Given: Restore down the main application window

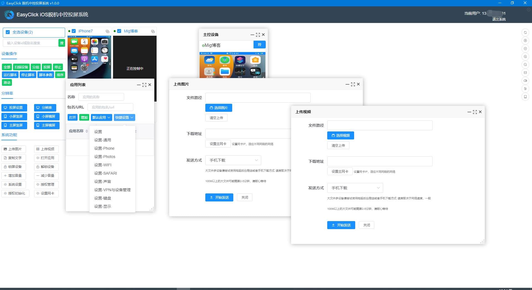Looking at the screenshot, I should point(512,3).
